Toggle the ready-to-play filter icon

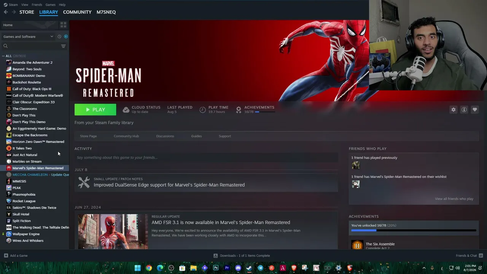(x=66, y=37)
